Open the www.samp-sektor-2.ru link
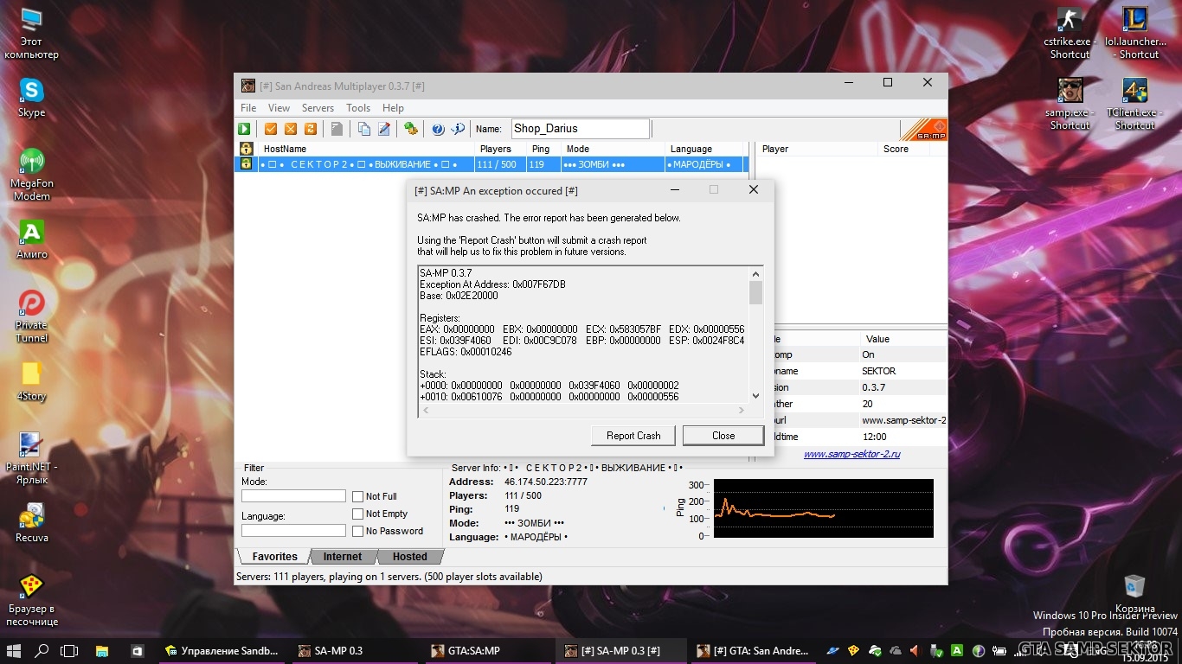 click(851, 454)
